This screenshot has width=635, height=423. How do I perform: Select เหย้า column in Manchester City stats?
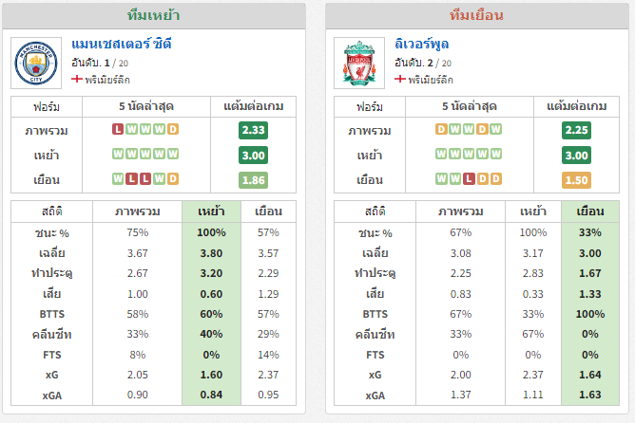click(211, 211)
